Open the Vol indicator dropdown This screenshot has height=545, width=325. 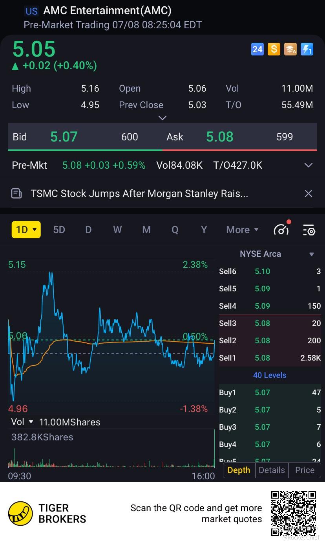22,422
